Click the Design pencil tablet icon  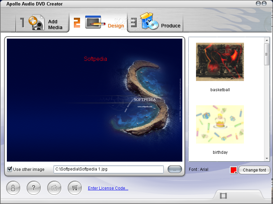(x=95, y=22)
